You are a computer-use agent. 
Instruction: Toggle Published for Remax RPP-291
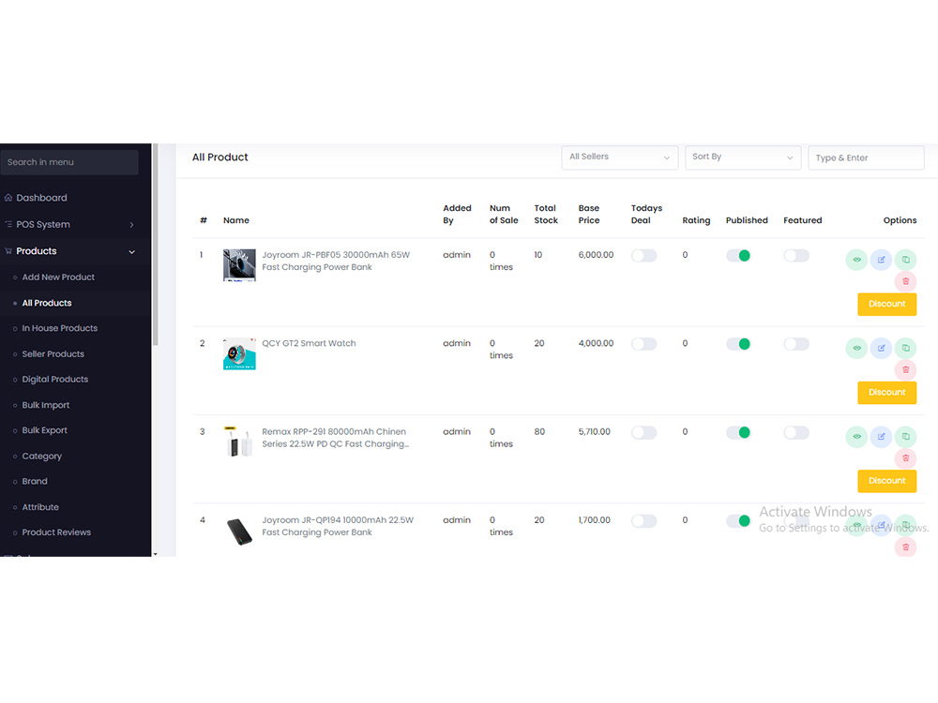point(738,433)
